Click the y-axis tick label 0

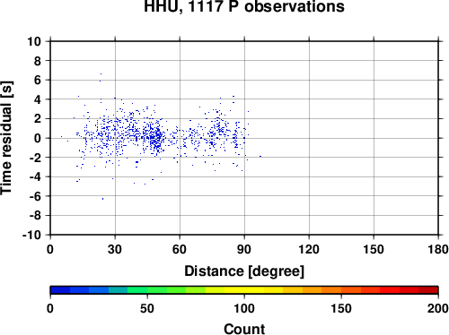coord(38,138)
